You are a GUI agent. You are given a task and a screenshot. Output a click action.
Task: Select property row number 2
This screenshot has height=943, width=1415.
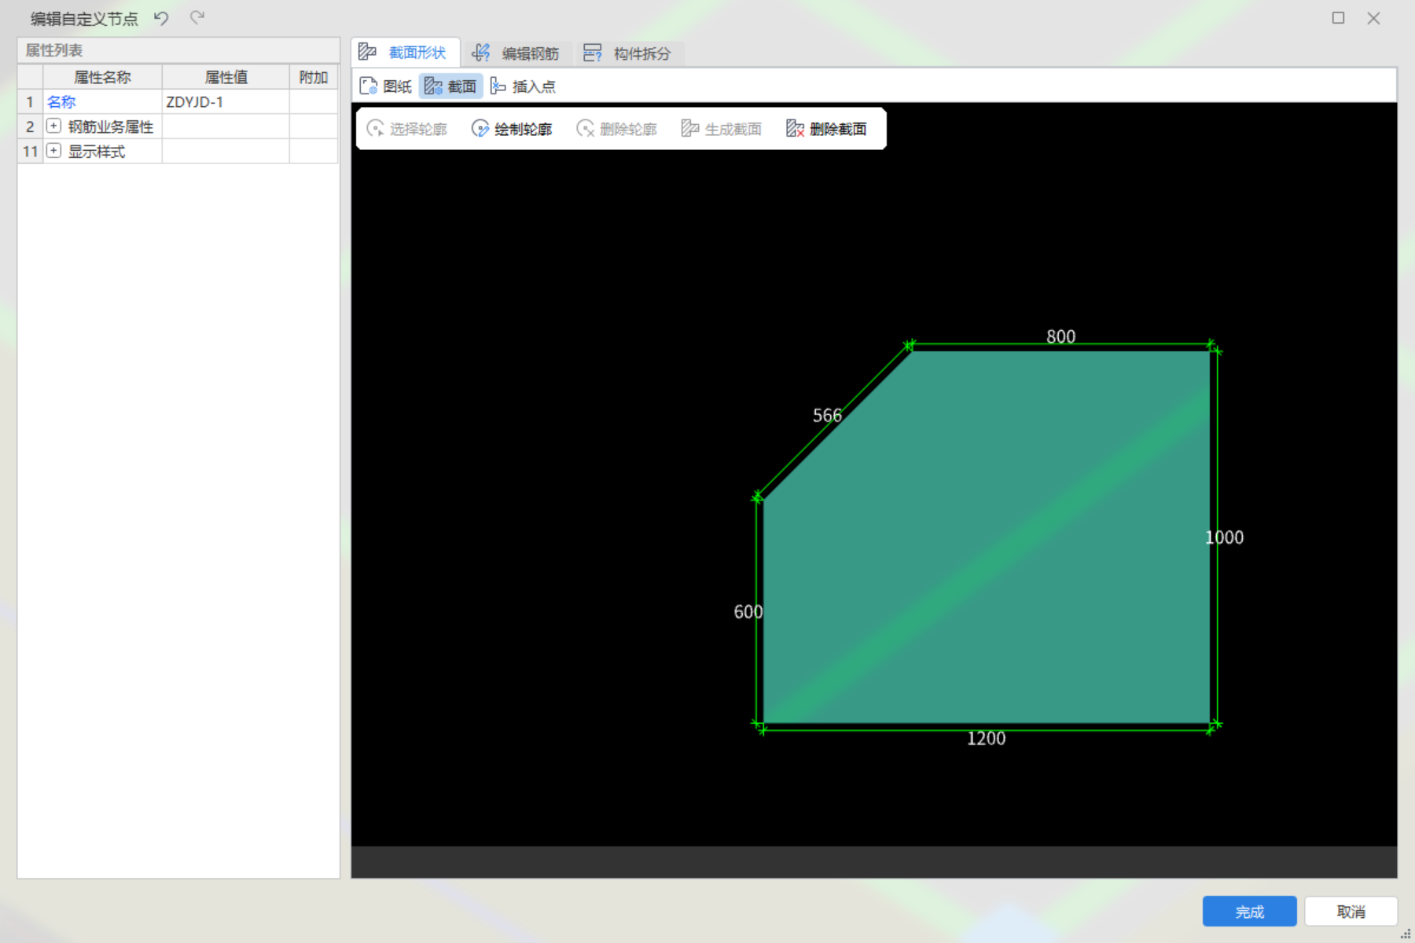point(30,126)
